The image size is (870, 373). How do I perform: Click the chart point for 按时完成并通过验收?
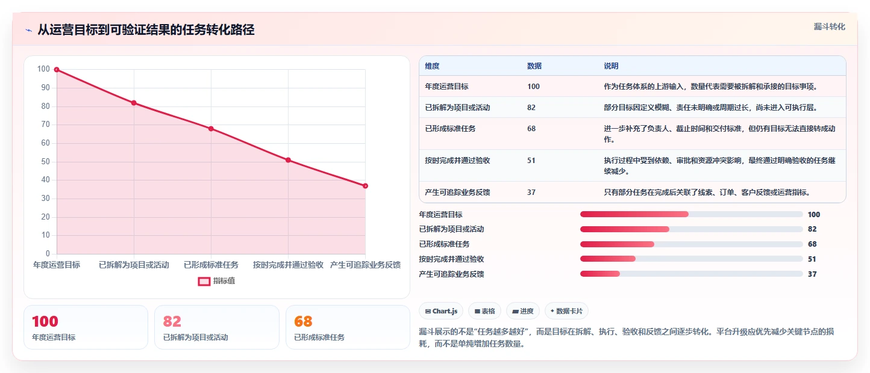[288, 160]
